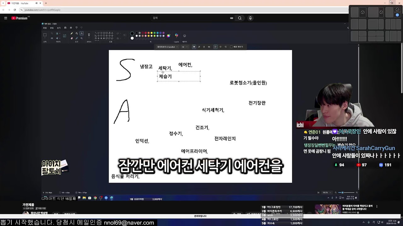Open the more options dots beside recommended video
Viewport: 403px width, 226px height.
[377, 207]
